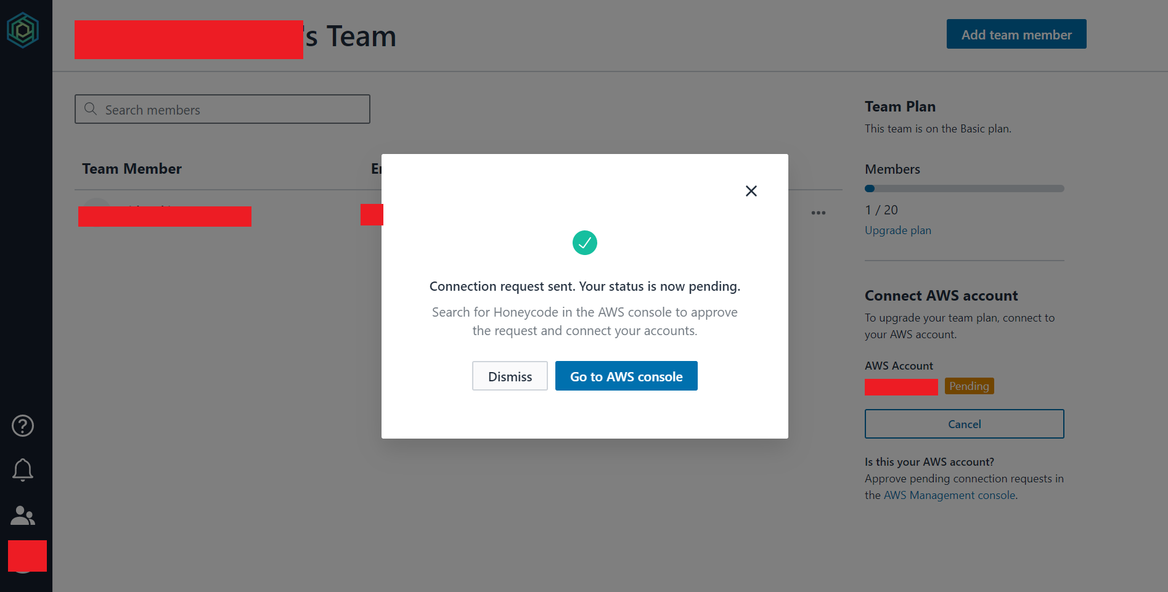Dismiss the connection request dialog
The width and height of the screenshot is (1168, 592).
pos(510,376)
